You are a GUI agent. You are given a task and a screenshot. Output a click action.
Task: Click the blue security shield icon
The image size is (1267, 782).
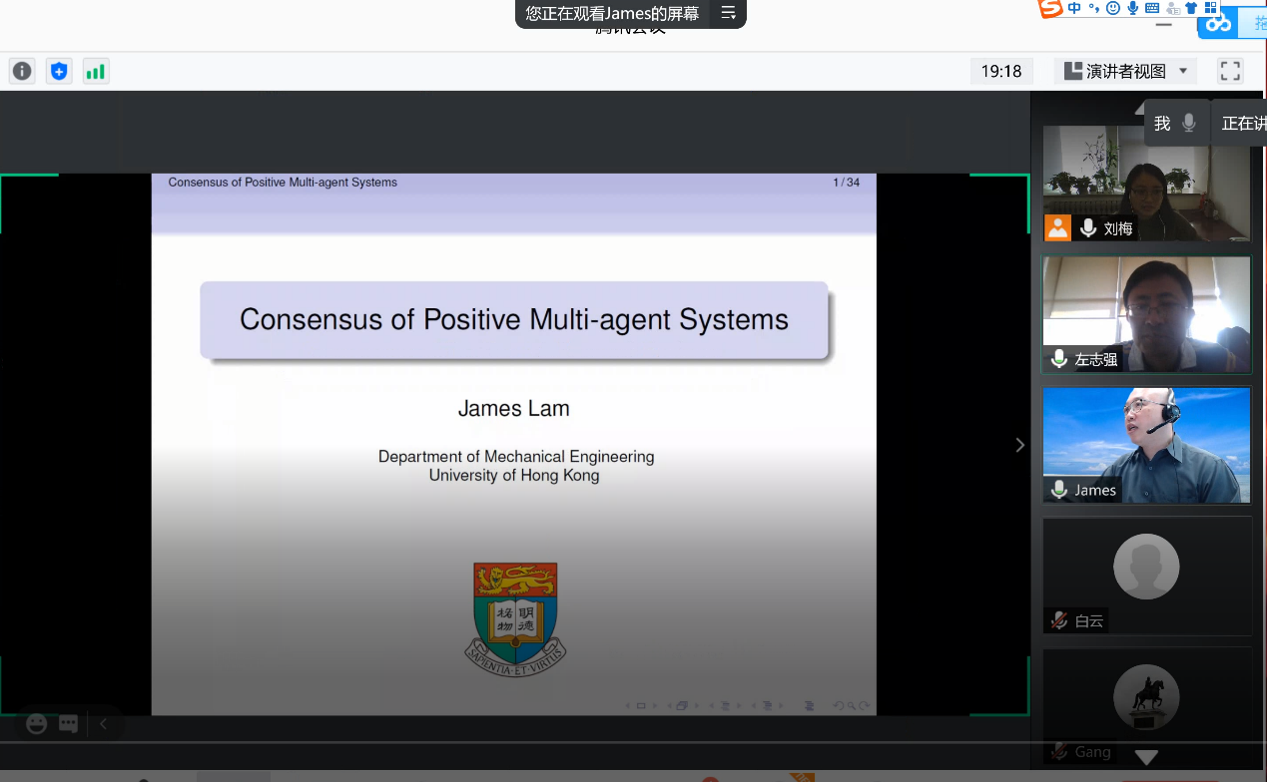(x=59, y=71)
